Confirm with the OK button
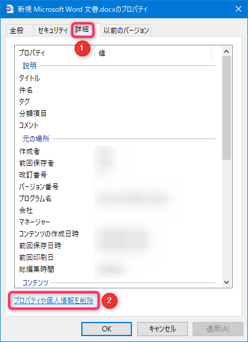 point(107,328)
